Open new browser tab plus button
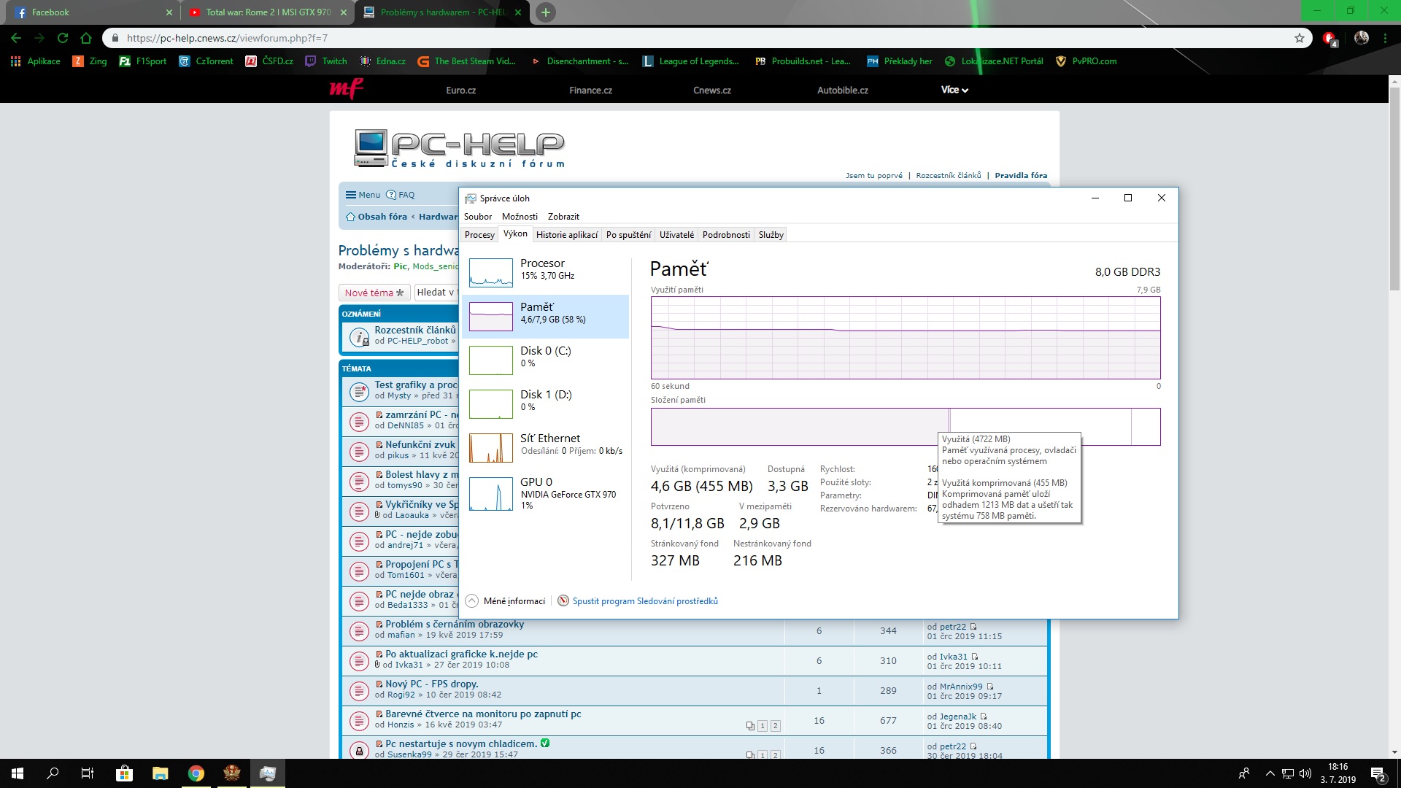This screenshot has height=788, width=1401. (545, 12)
